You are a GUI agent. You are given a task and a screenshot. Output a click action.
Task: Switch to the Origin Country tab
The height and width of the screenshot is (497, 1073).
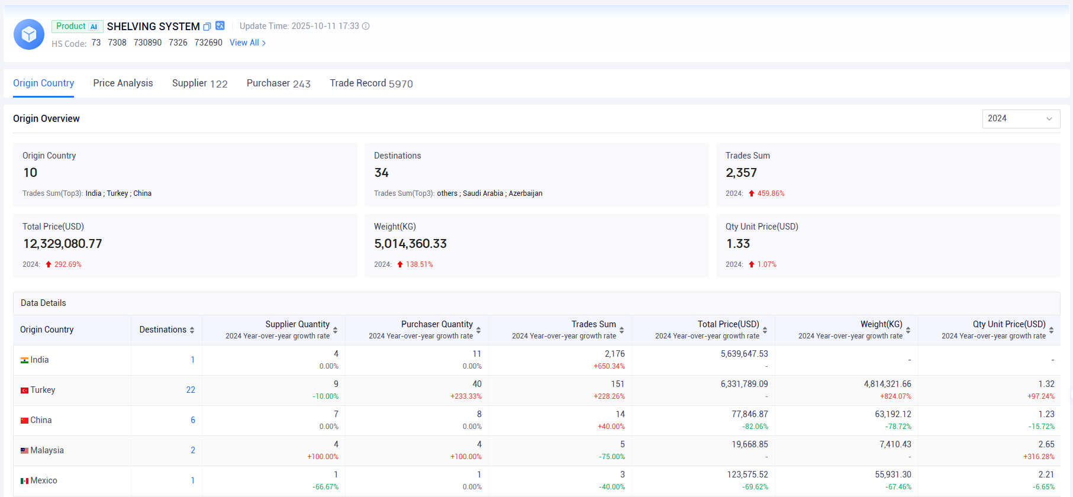[x=44, y=83]
